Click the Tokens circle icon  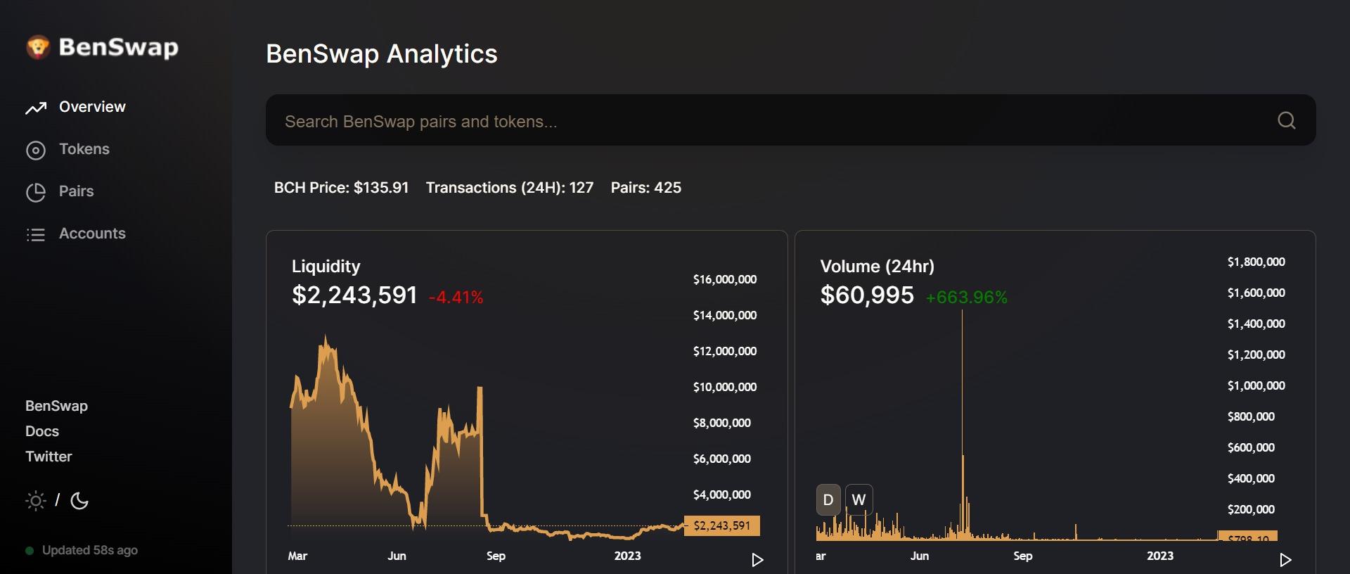pyautogui.click(x=36, y=150)
